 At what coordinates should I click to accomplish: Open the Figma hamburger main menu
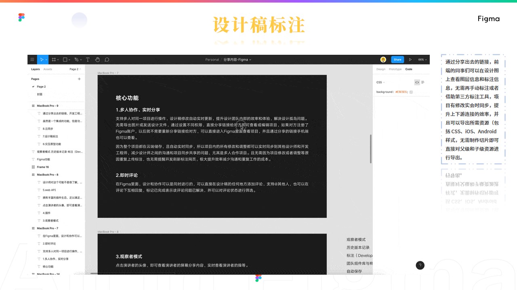(x=32, y=60)
